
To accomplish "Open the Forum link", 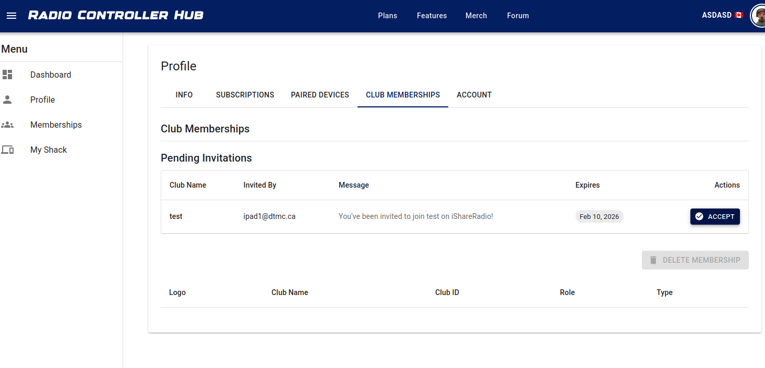I will point(518,16).
